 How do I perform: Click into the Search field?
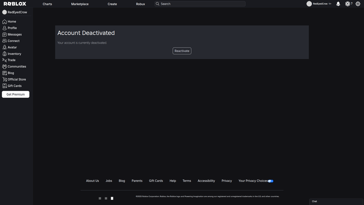200,4
